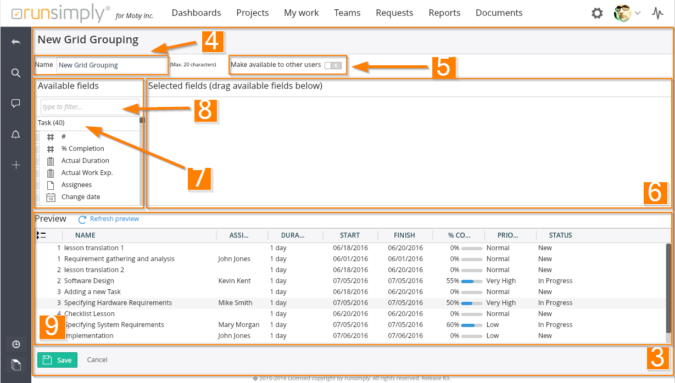Click the copy documents icon in sidebar

pyautogui.click(x=16, y=364)
